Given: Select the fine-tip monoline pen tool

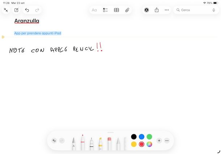Looking at the screenshot, I should pos(91,144).
